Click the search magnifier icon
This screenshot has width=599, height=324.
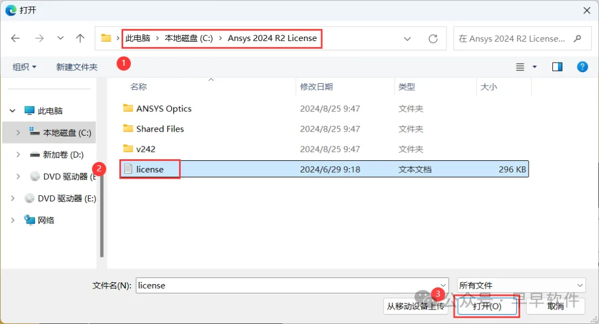pos(577,39)
